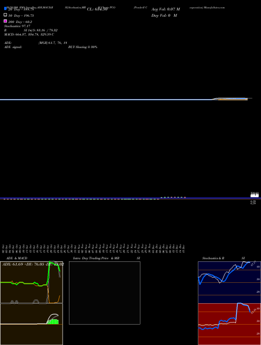Click the white 50 Day legend swatch
This screenshot has height=345, width=261.
pos(5,15)
